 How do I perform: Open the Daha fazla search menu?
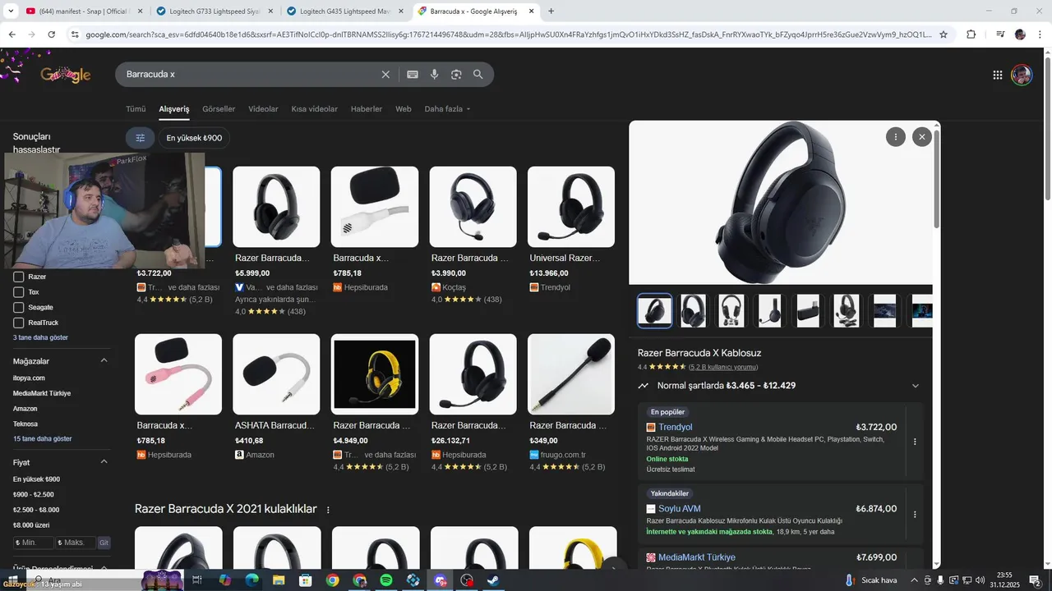point(447,109)
